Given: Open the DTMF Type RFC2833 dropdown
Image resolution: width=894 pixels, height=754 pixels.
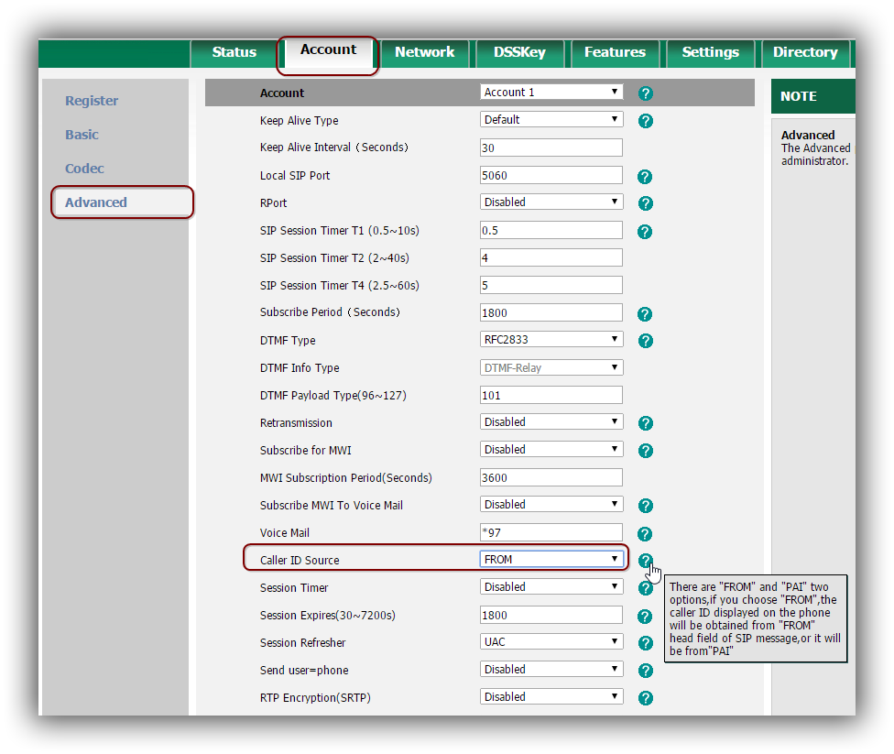Looking at the screenshot, I should click(551, 340).
